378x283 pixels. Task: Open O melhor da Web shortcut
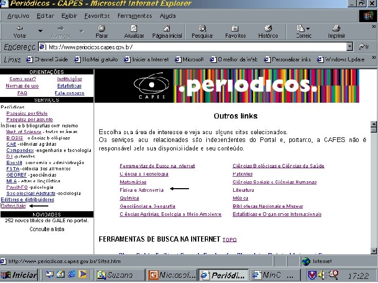(234, 59)
